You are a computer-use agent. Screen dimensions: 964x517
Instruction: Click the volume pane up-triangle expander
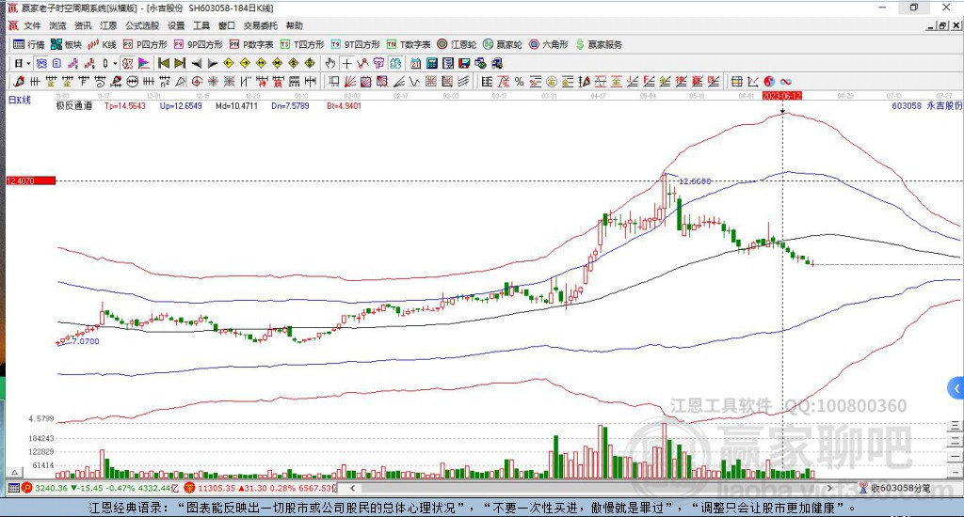[x=15, y=473]
